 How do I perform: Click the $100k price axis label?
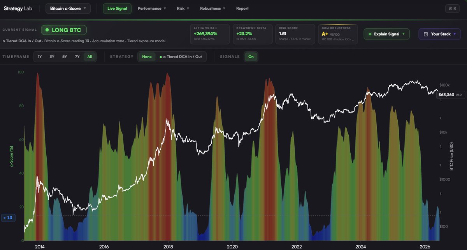(444, 85)
